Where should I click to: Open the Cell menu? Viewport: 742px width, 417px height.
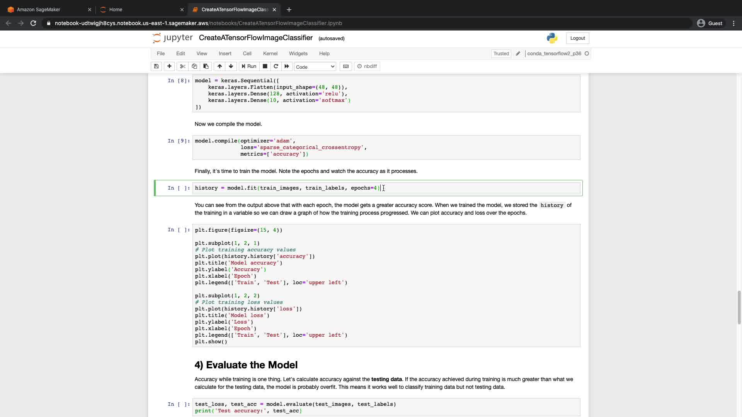[247, 54]
